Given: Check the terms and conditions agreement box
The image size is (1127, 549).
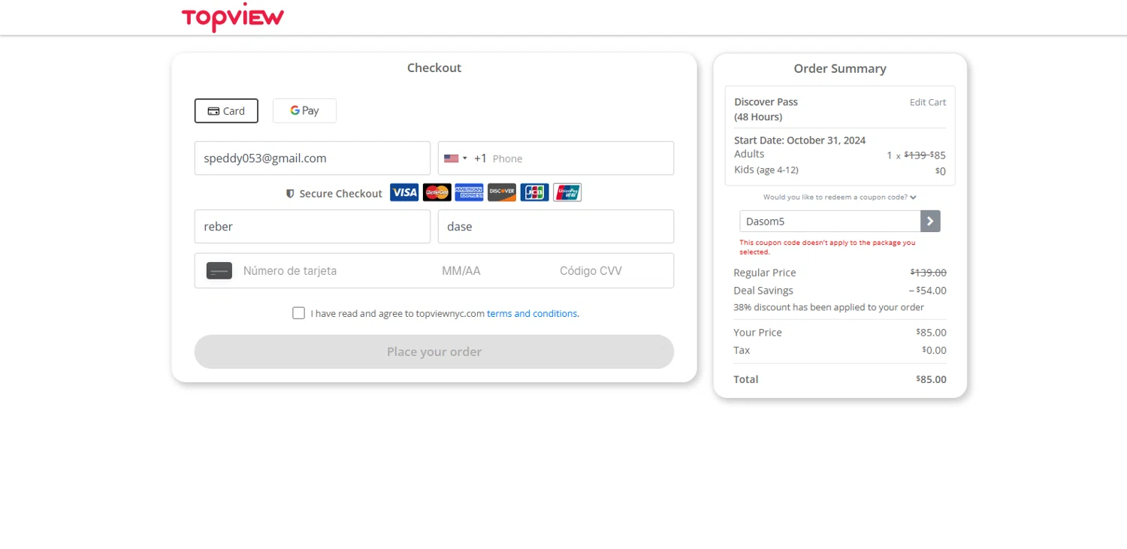Looking at the screenshot, I should pyautogui.click(x=299, y=313).
